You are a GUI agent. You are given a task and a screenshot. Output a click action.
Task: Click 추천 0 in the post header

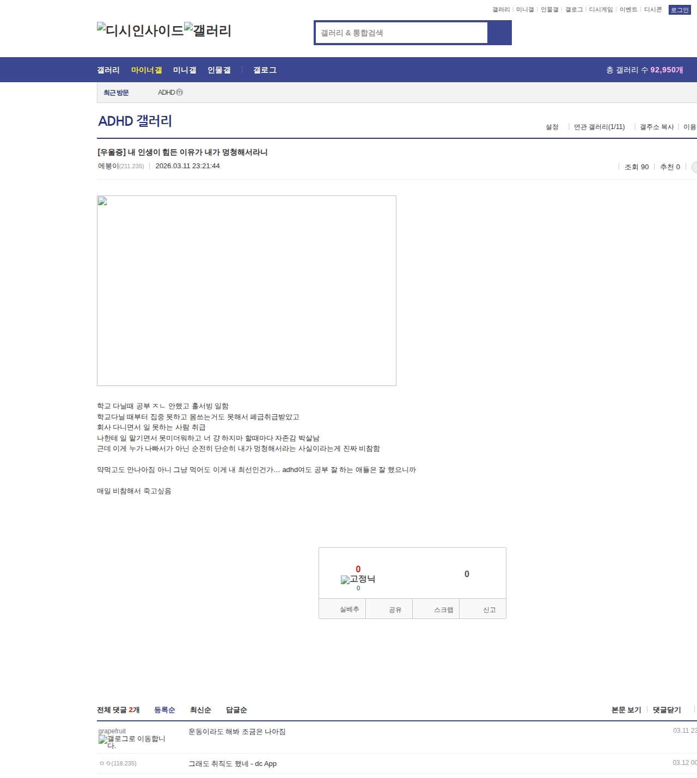point(670,167)
